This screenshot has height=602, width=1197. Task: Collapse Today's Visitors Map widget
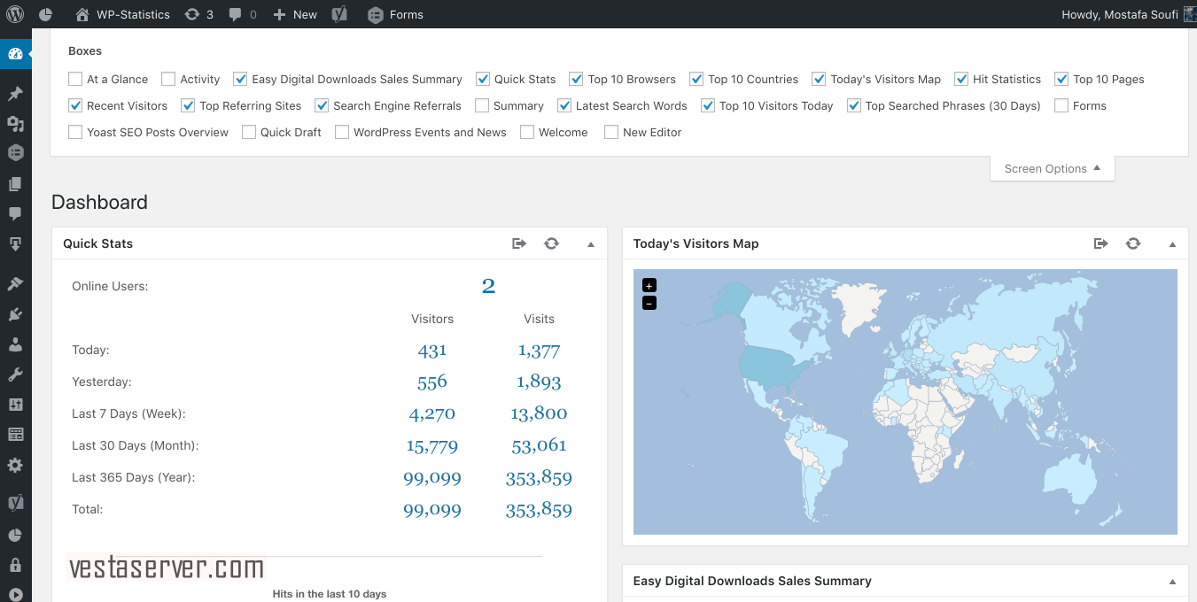1172,243
